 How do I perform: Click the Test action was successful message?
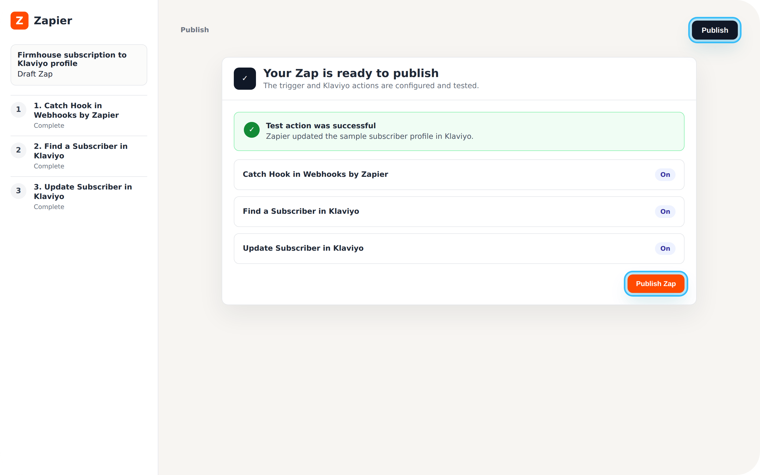point(321,126)
